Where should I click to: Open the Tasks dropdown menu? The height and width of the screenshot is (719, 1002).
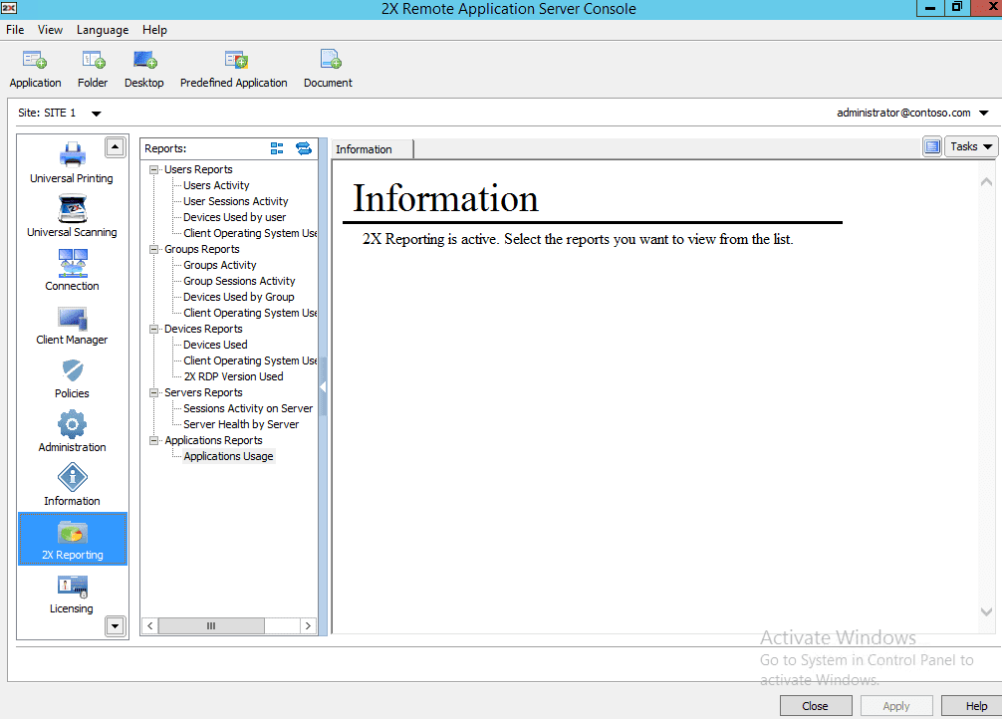971,147
